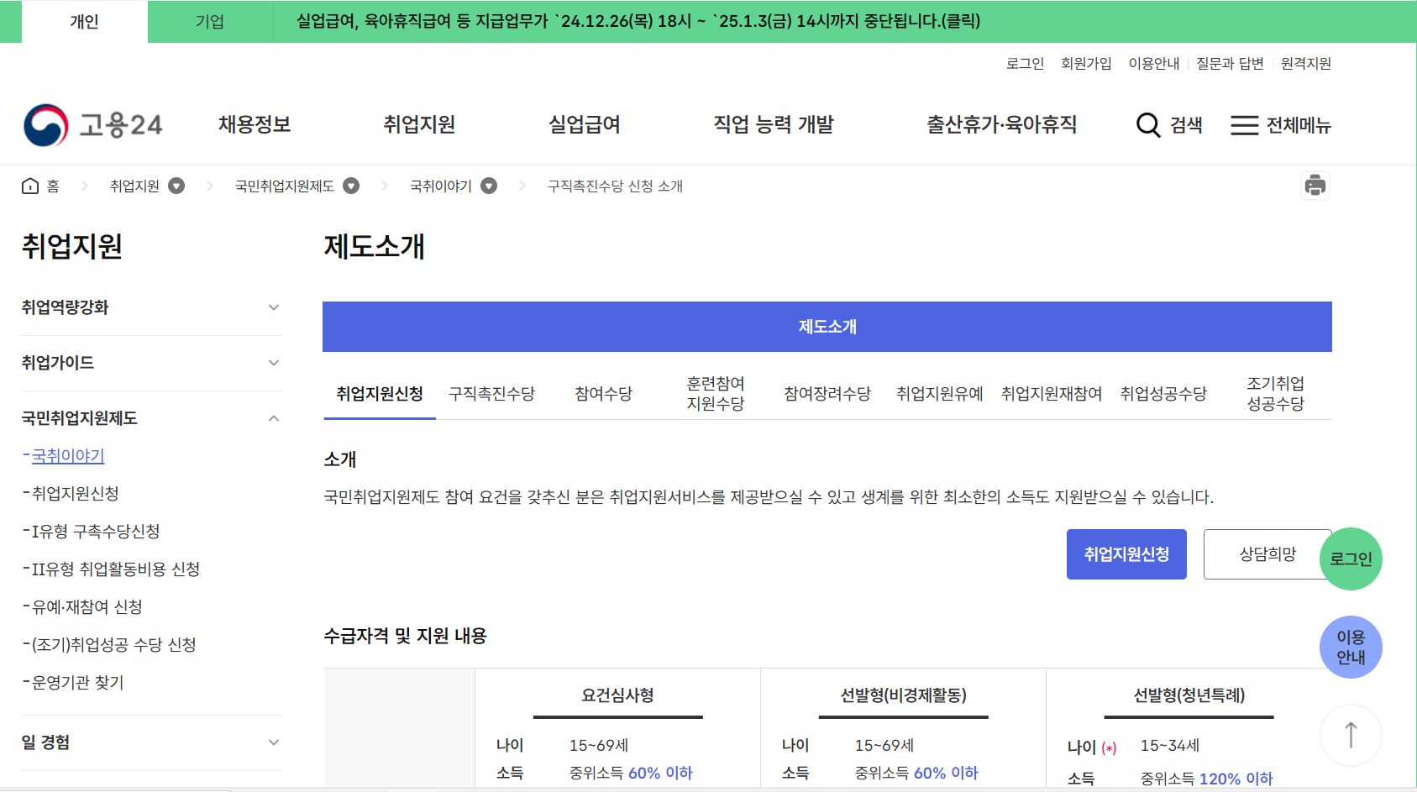
Task: Click the 고용24 logo
Action: (92, 122)
